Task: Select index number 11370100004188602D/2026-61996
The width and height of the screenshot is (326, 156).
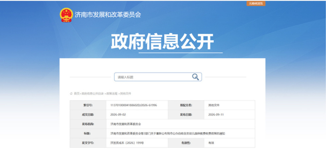Action: [x=133, y=105]
